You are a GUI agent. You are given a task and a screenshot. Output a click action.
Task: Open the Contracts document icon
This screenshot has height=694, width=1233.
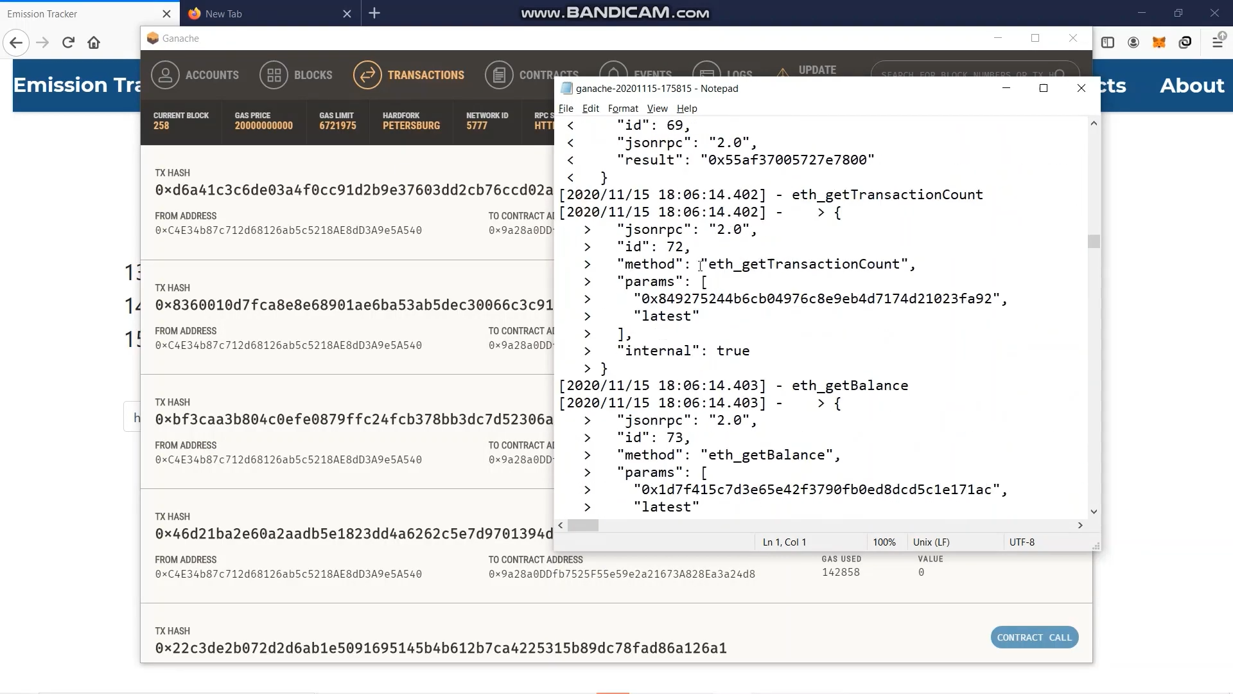(x=499, y=75)
